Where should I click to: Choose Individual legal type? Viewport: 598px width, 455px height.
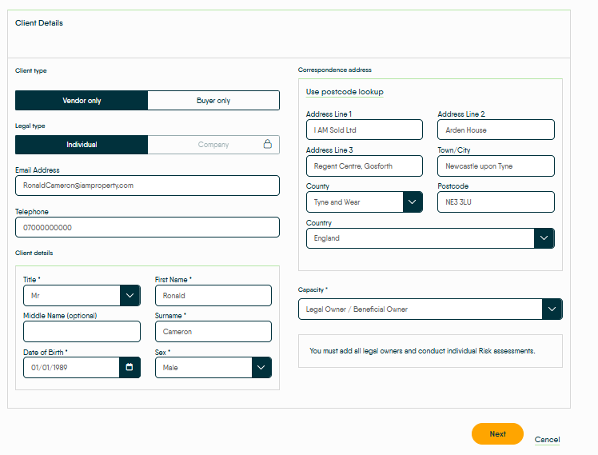82,145
